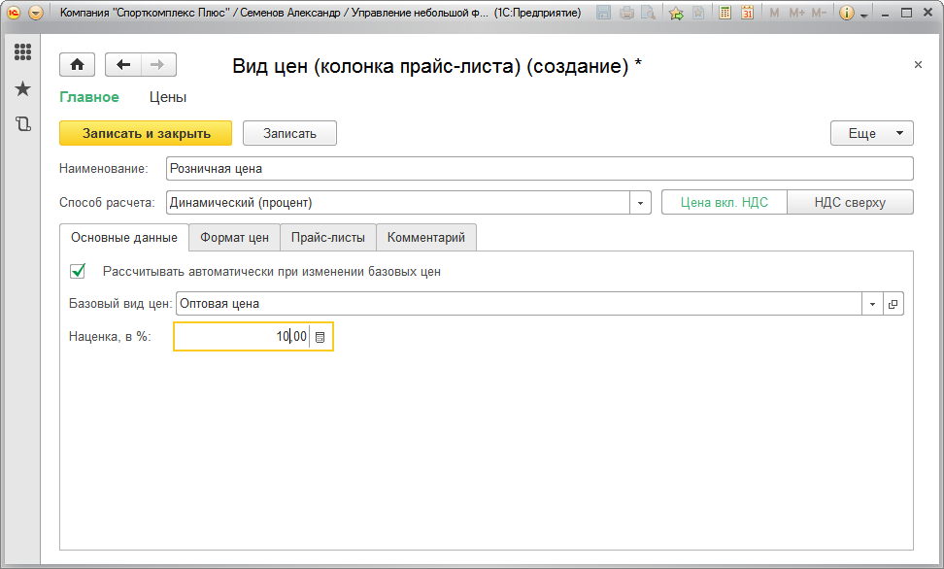The width and height of the screenshot is (944, 569).
Task: Open Favorites star in left sidebar
Action: pos(22,88)
